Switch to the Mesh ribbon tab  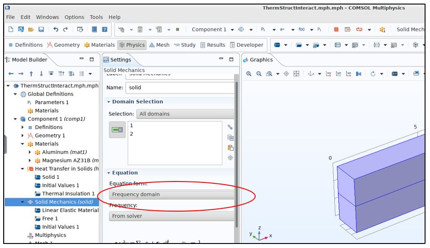pyautogui.click(x=160, y=45)
